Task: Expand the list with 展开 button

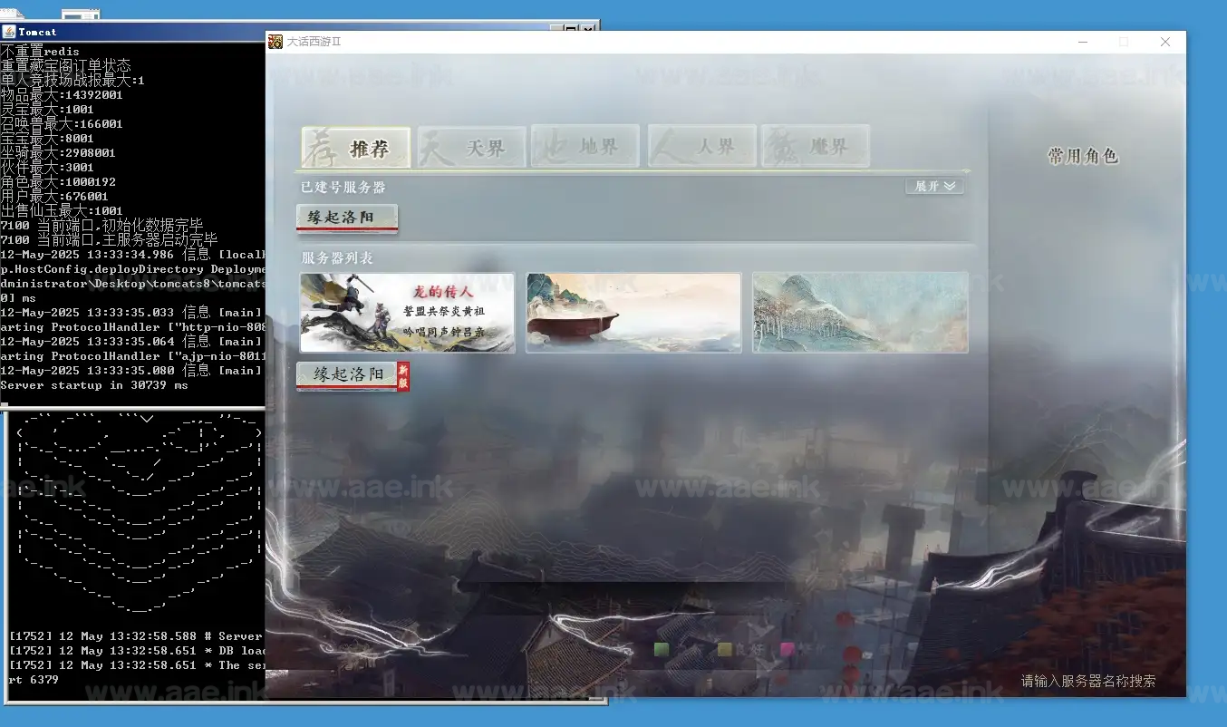Action: [x=934, y=186]
